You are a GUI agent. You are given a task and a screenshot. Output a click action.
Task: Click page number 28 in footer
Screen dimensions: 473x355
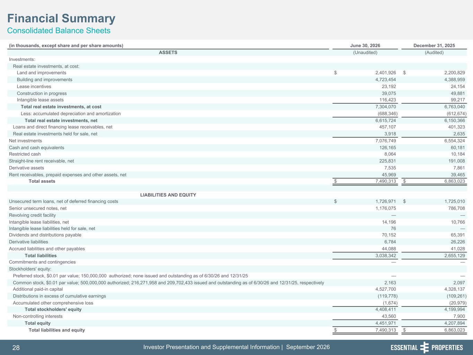(16, 348)
